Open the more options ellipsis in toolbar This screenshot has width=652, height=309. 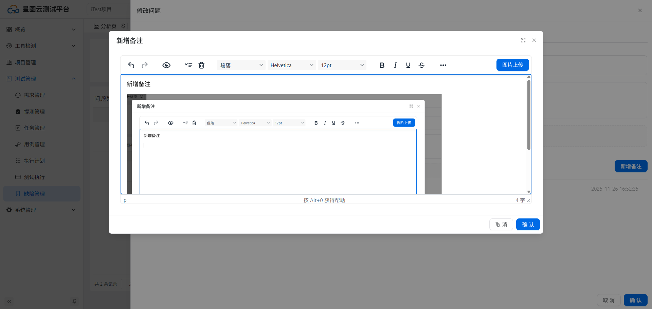(443, 65)
